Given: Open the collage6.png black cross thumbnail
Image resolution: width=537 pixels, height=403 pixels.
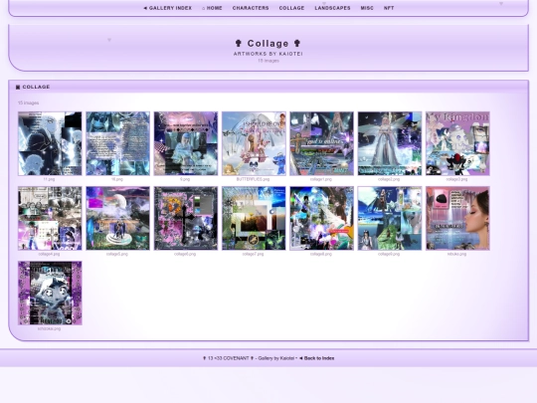Looking at the screenshot, I should (186, 218).
